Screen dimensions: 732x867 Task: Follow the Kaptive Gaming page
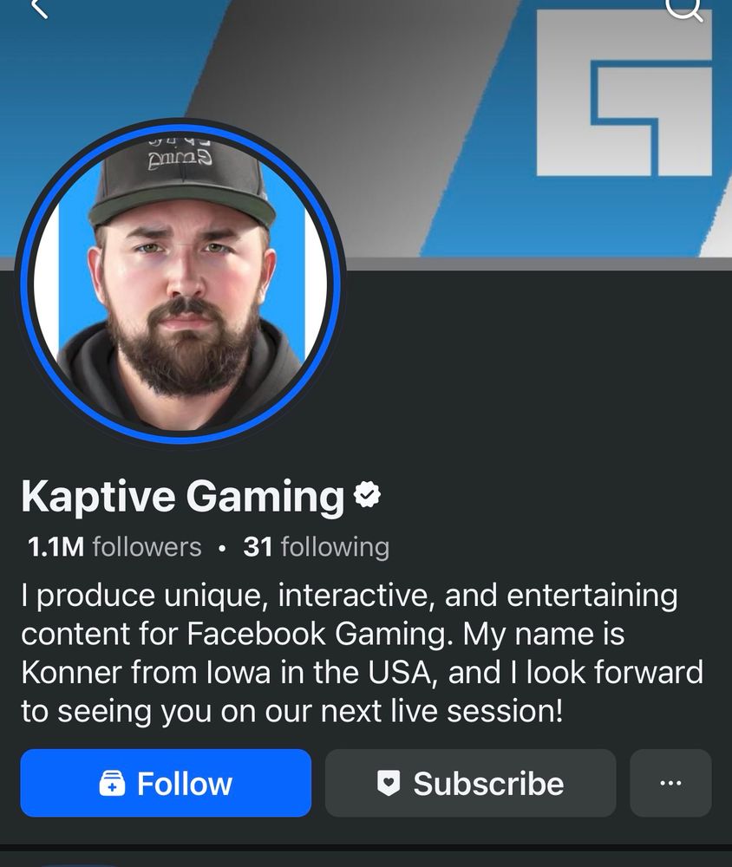tap(166, 783)
